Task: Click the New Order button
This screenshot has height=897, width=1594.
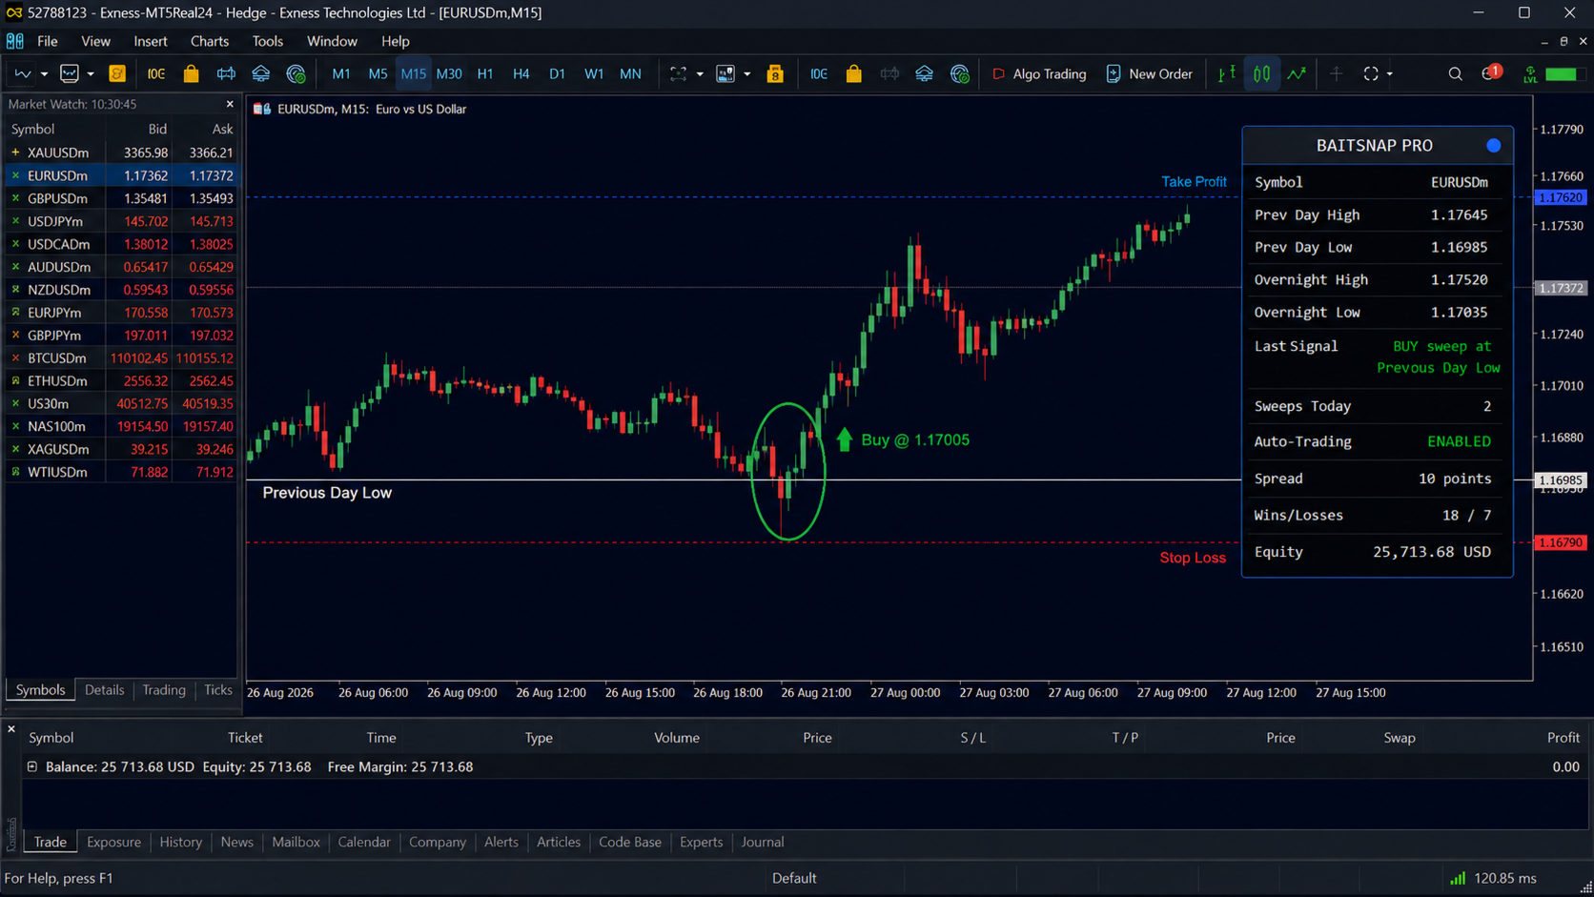Action: pyautogui.click(x=1149, y=73)
